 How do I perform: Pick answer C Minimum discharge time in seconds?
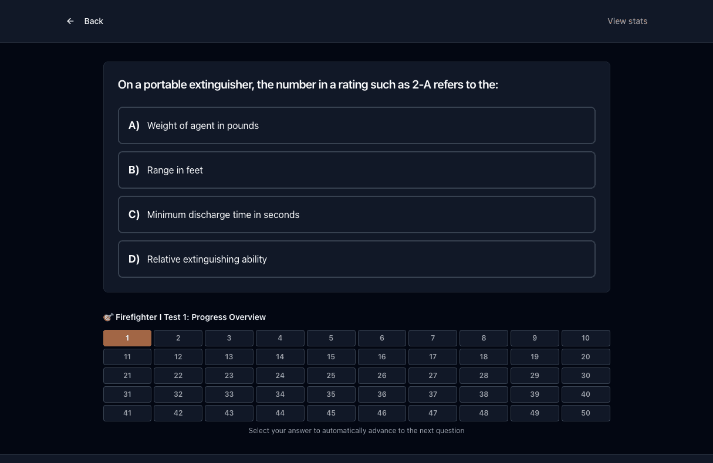(357, 215)
